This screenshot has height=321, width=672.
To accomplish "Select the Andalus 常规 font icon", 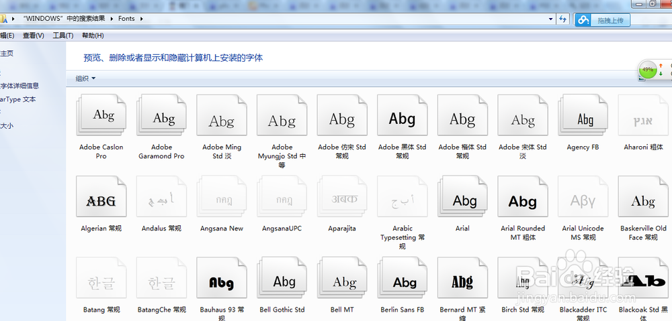I will point(161,196).
